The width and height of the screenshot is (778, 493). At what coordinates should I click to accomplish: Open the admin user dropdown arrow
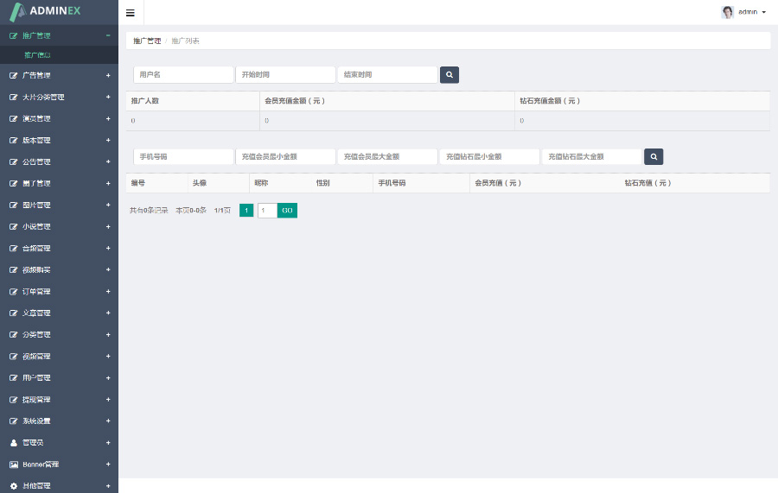pos(764,12)
